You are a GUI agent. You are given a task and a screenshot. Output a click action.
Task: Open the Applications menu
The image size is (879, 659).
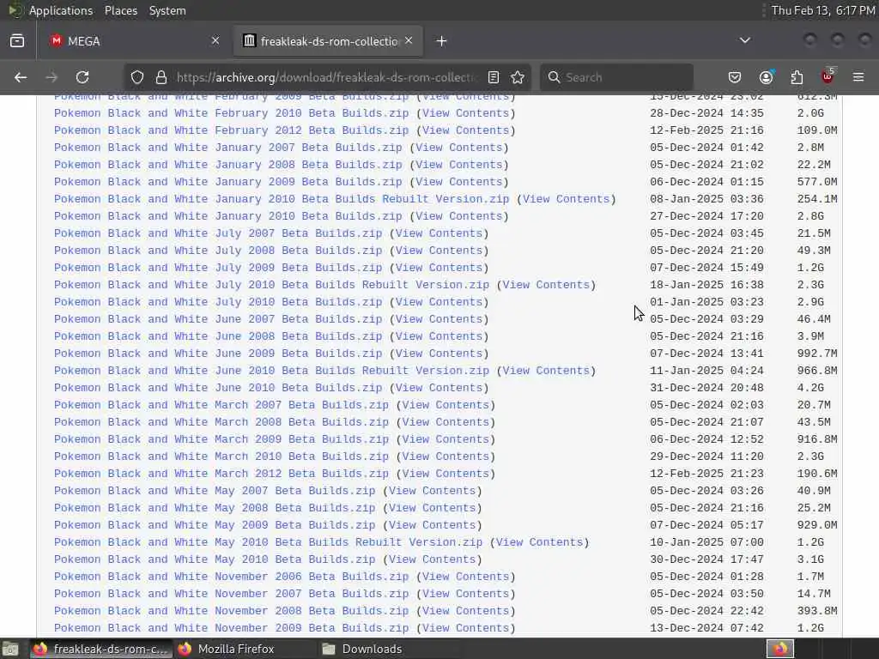[x=61, y=10]
